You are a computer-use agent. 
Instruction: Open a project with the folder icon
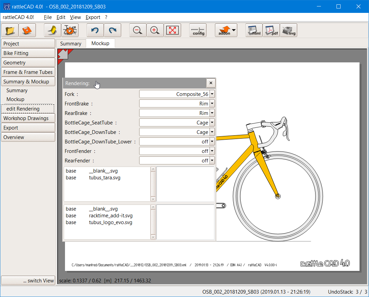(10, 30)
